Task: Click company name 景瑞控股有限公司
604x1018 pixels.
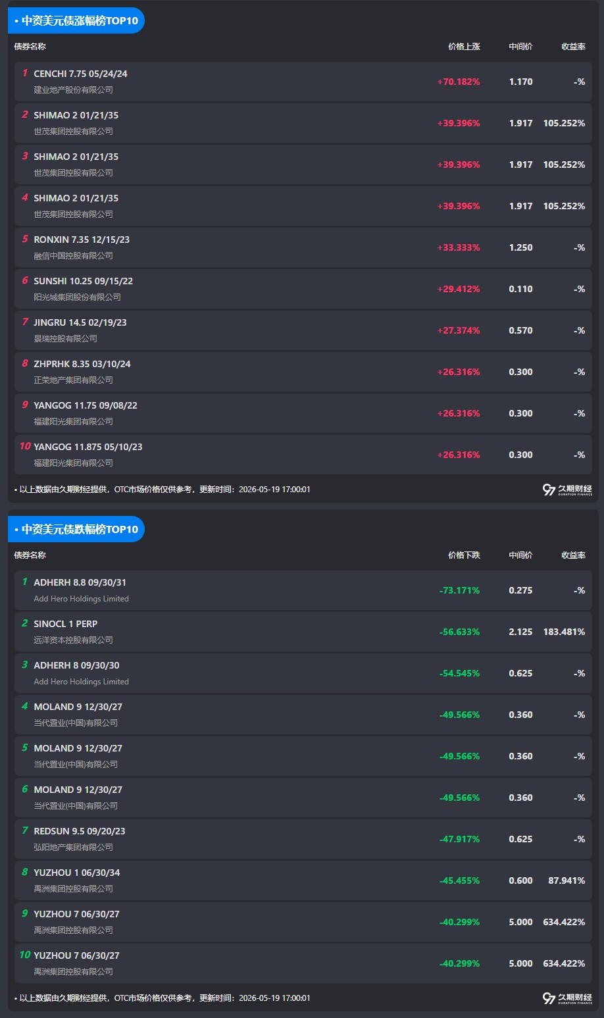Action: coord(65,339)
